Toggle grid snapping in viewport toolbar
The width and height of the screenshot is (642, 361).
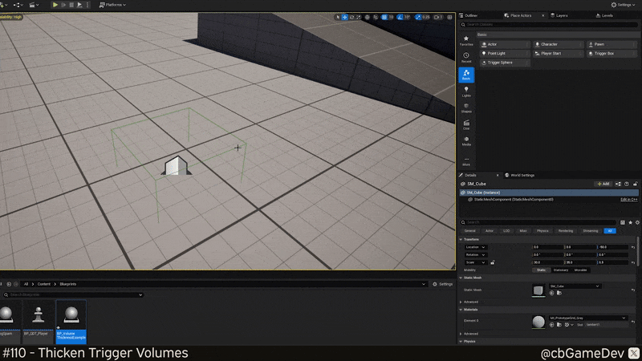click(x=384, y=17)
